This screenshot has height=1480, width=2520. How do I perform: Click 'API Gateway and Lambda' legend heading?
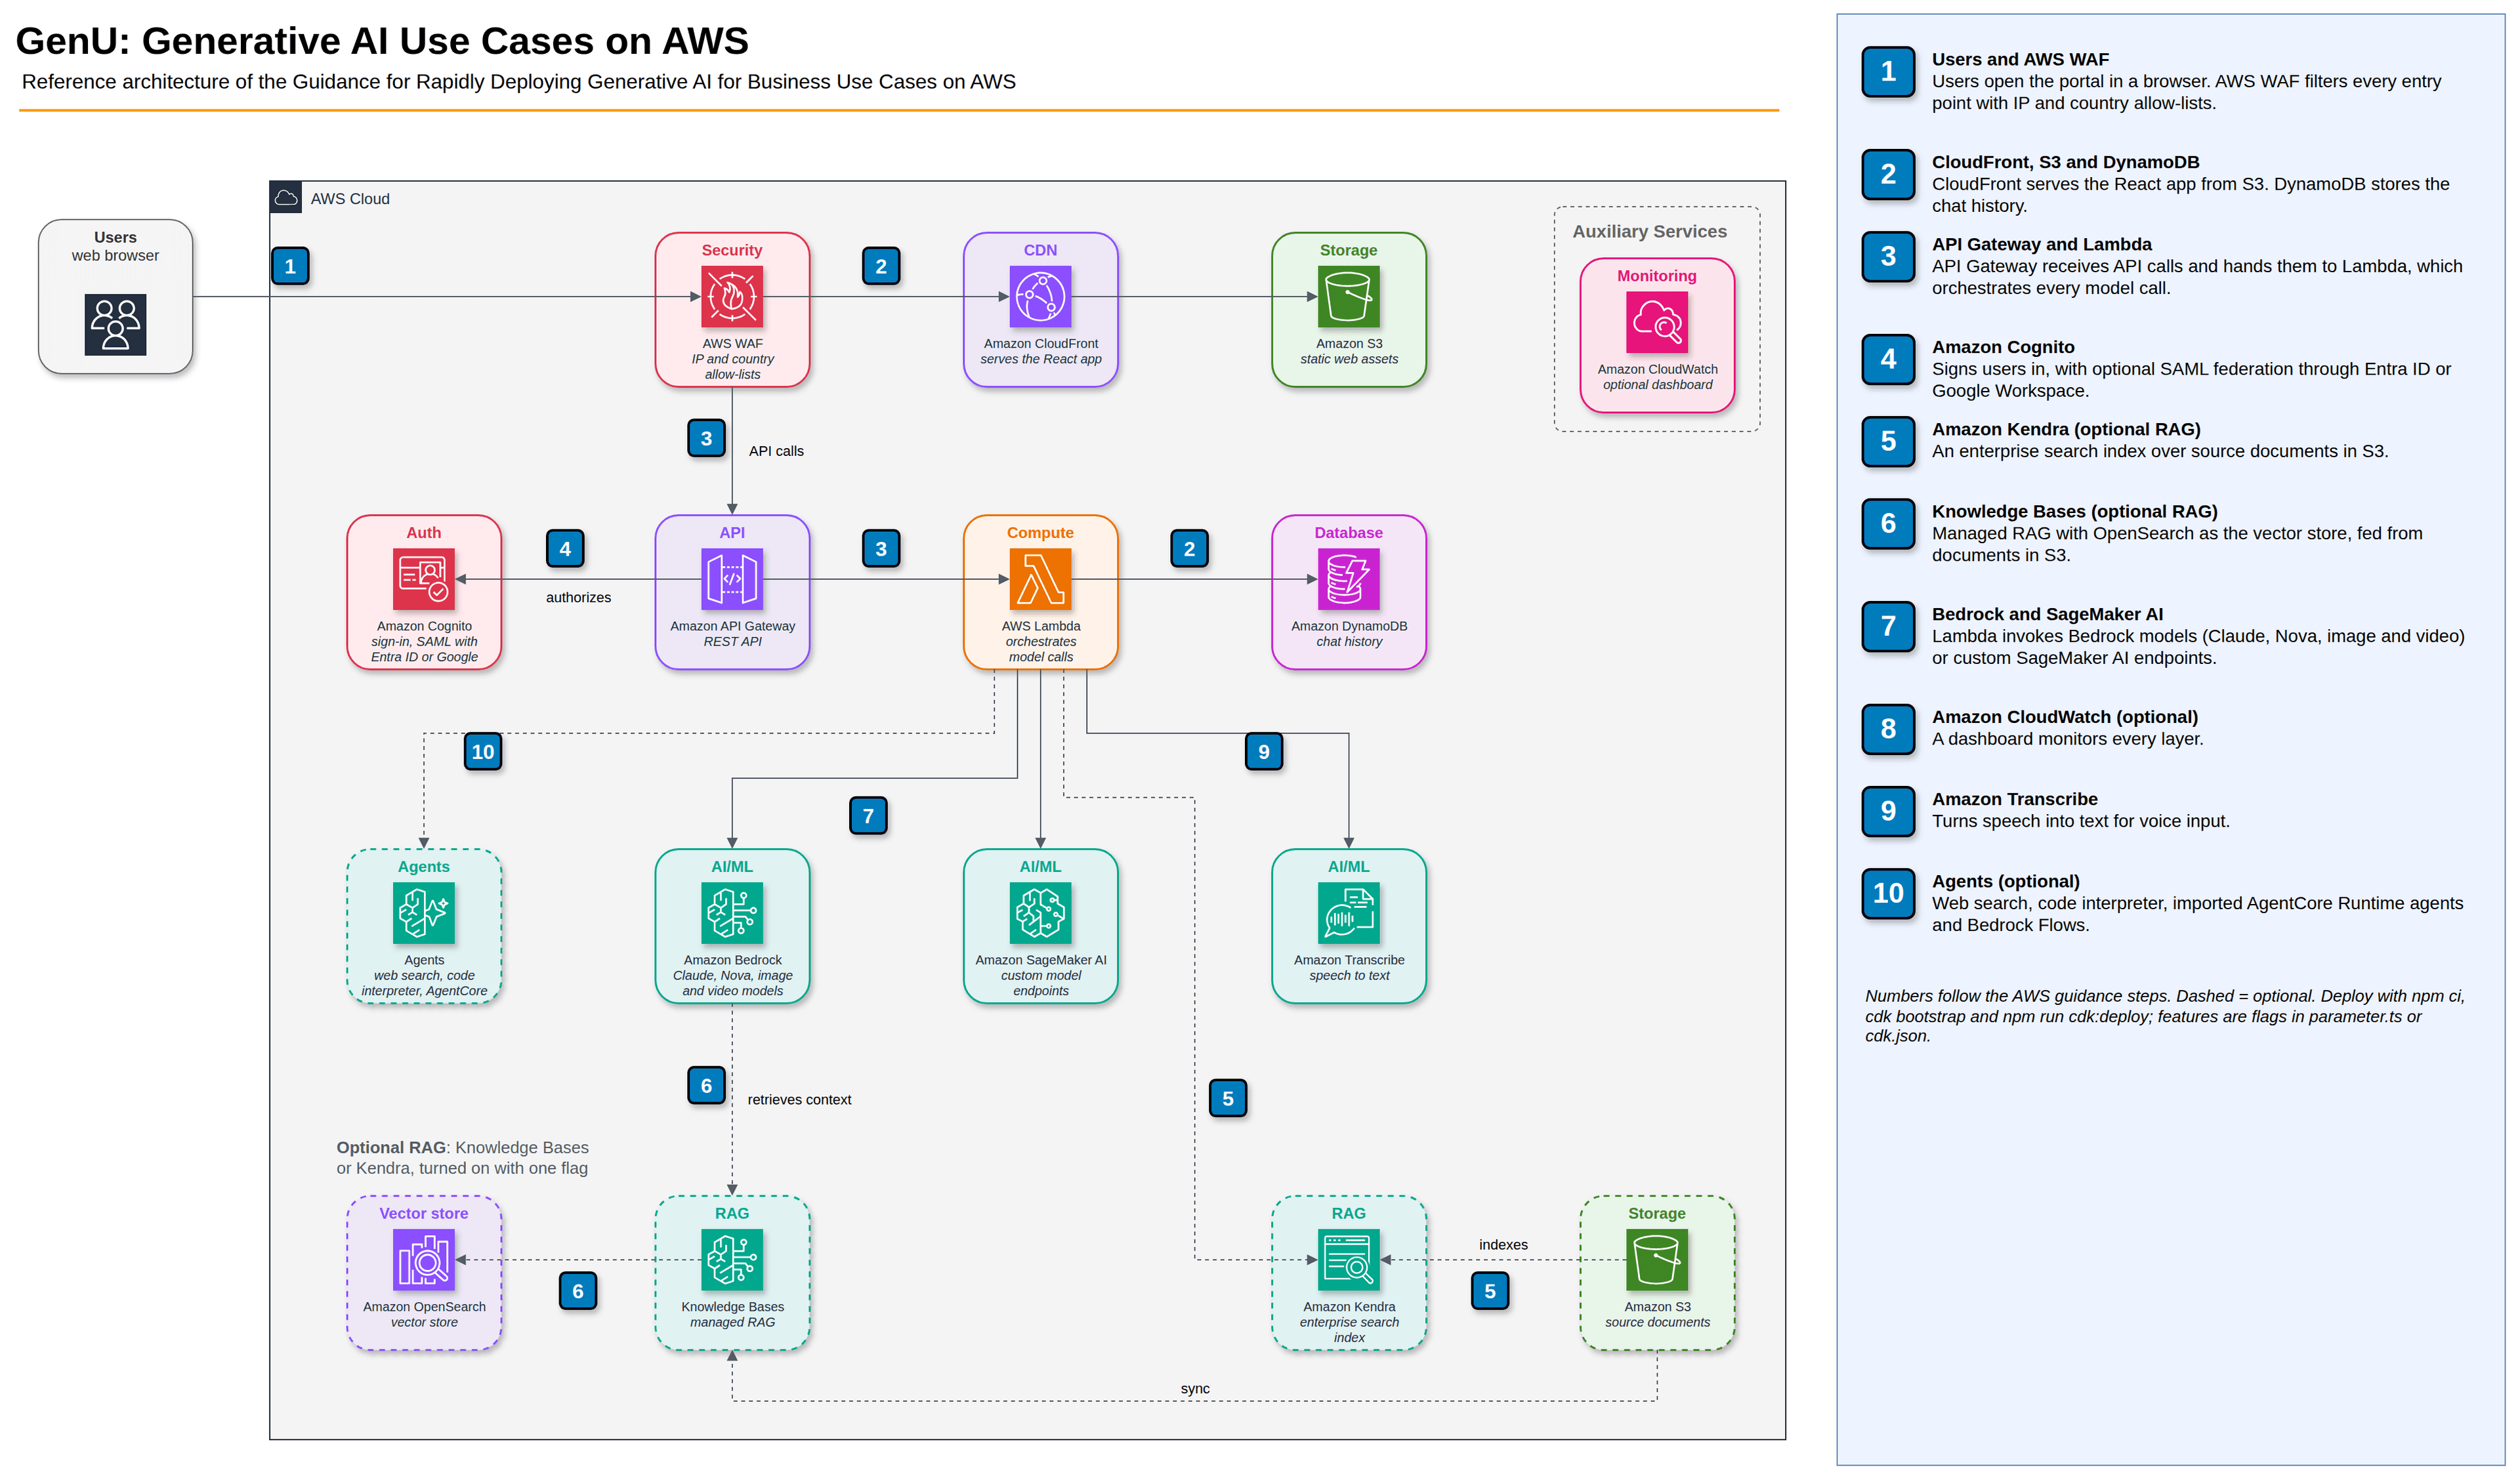2041,244
